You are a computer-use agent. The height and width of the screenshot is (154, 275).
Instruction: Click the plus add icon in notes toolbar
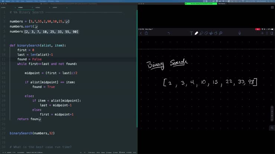coord(262,33)
